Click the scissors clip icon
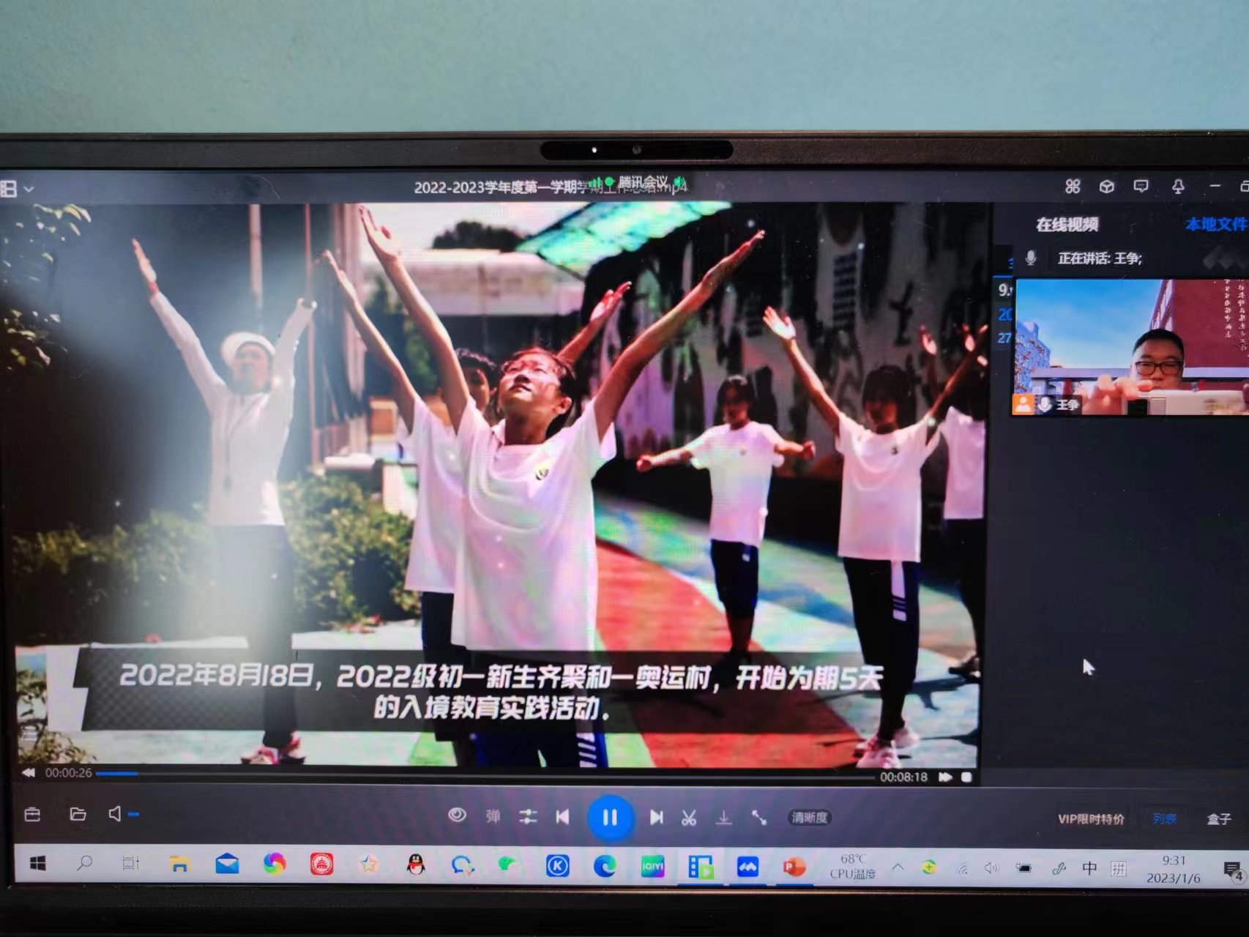This screenshot has height=937, width=1249. [689, 818]
